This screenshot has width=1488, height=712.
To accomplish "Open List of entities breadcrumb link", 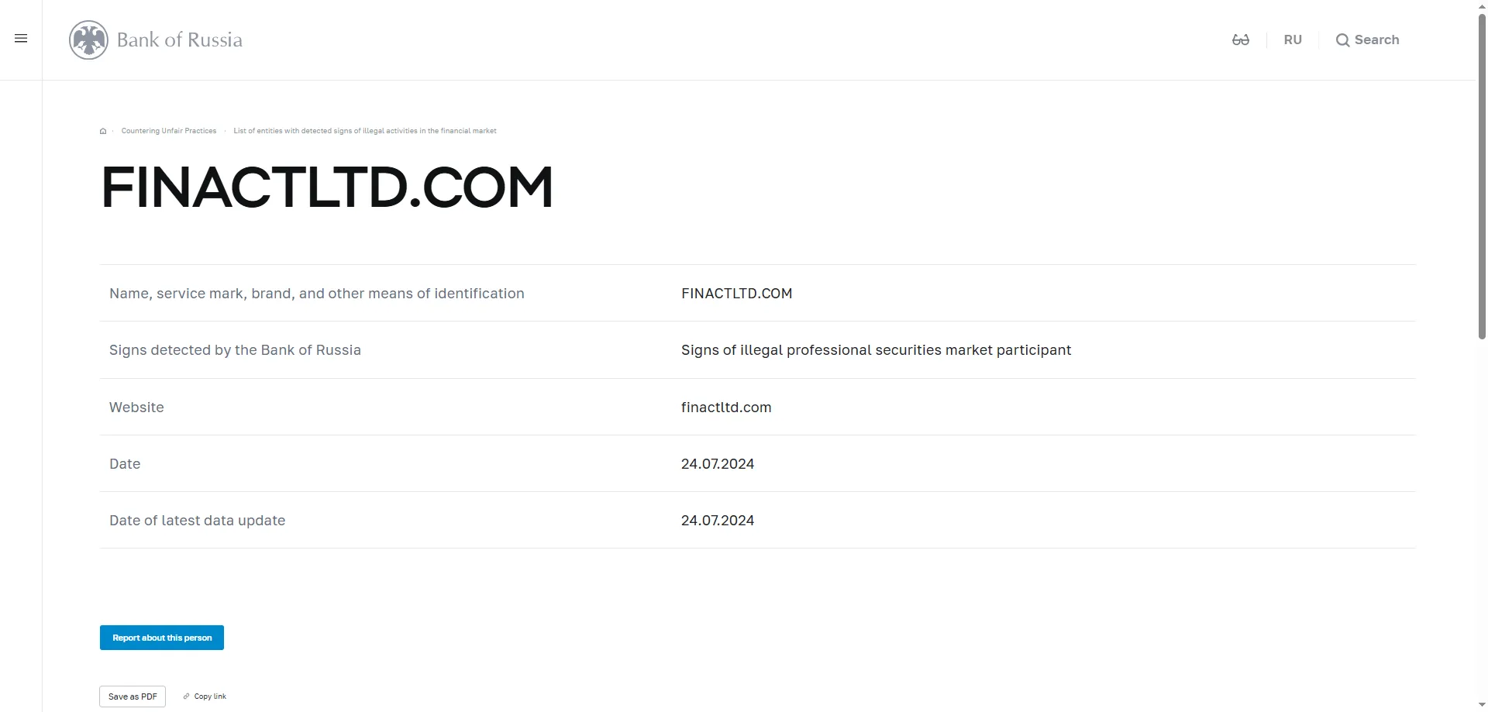I will pos(365,131).
